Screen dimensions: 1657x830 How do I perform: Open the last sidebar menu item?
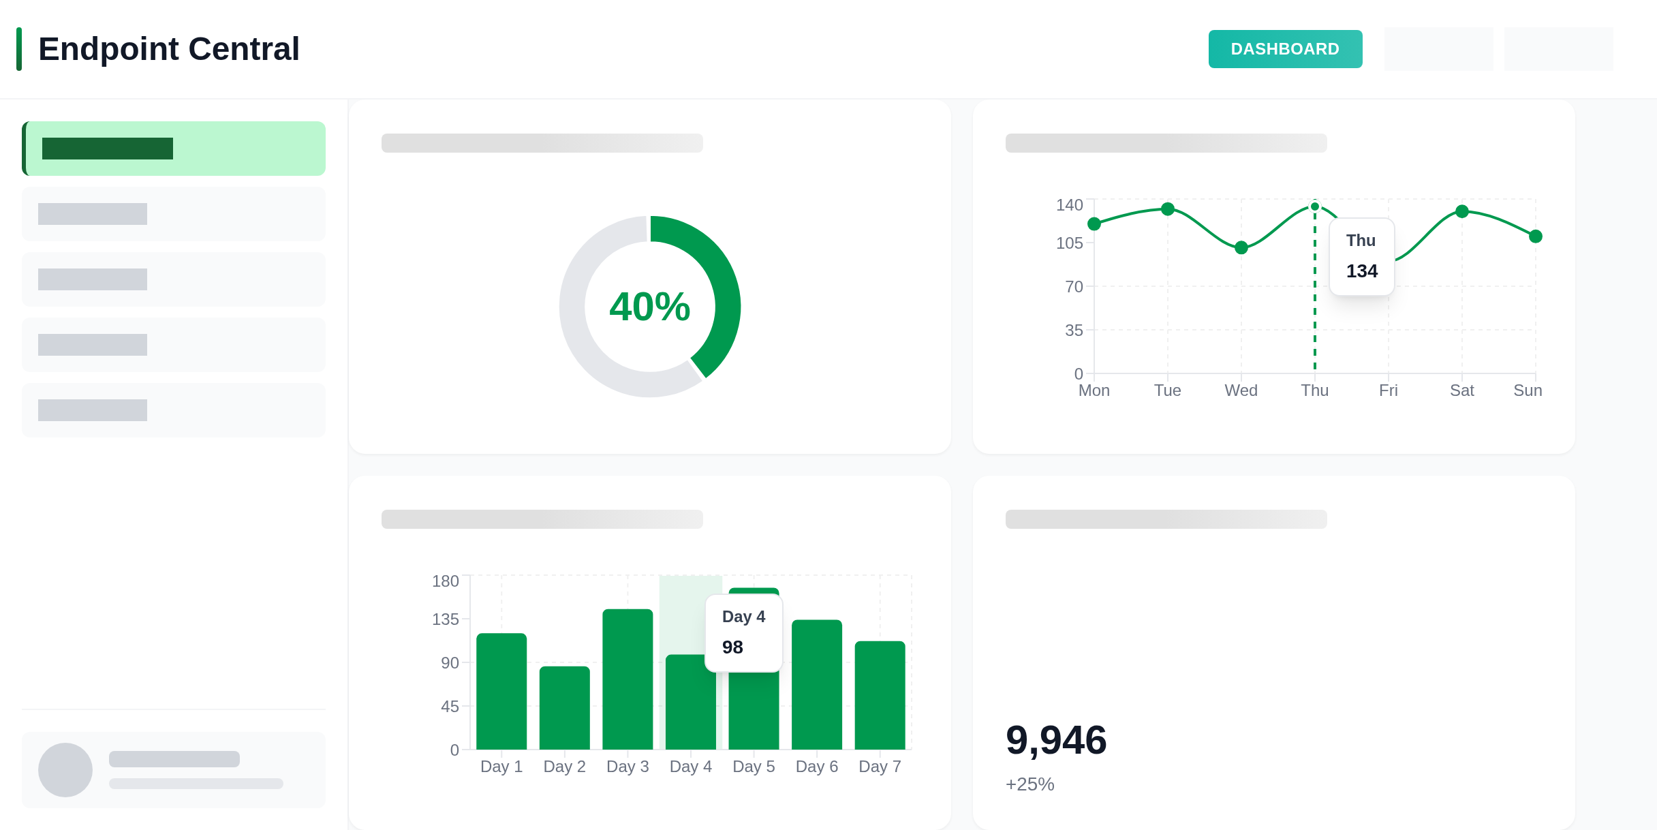pyautogui.click(x=174, y=410)
